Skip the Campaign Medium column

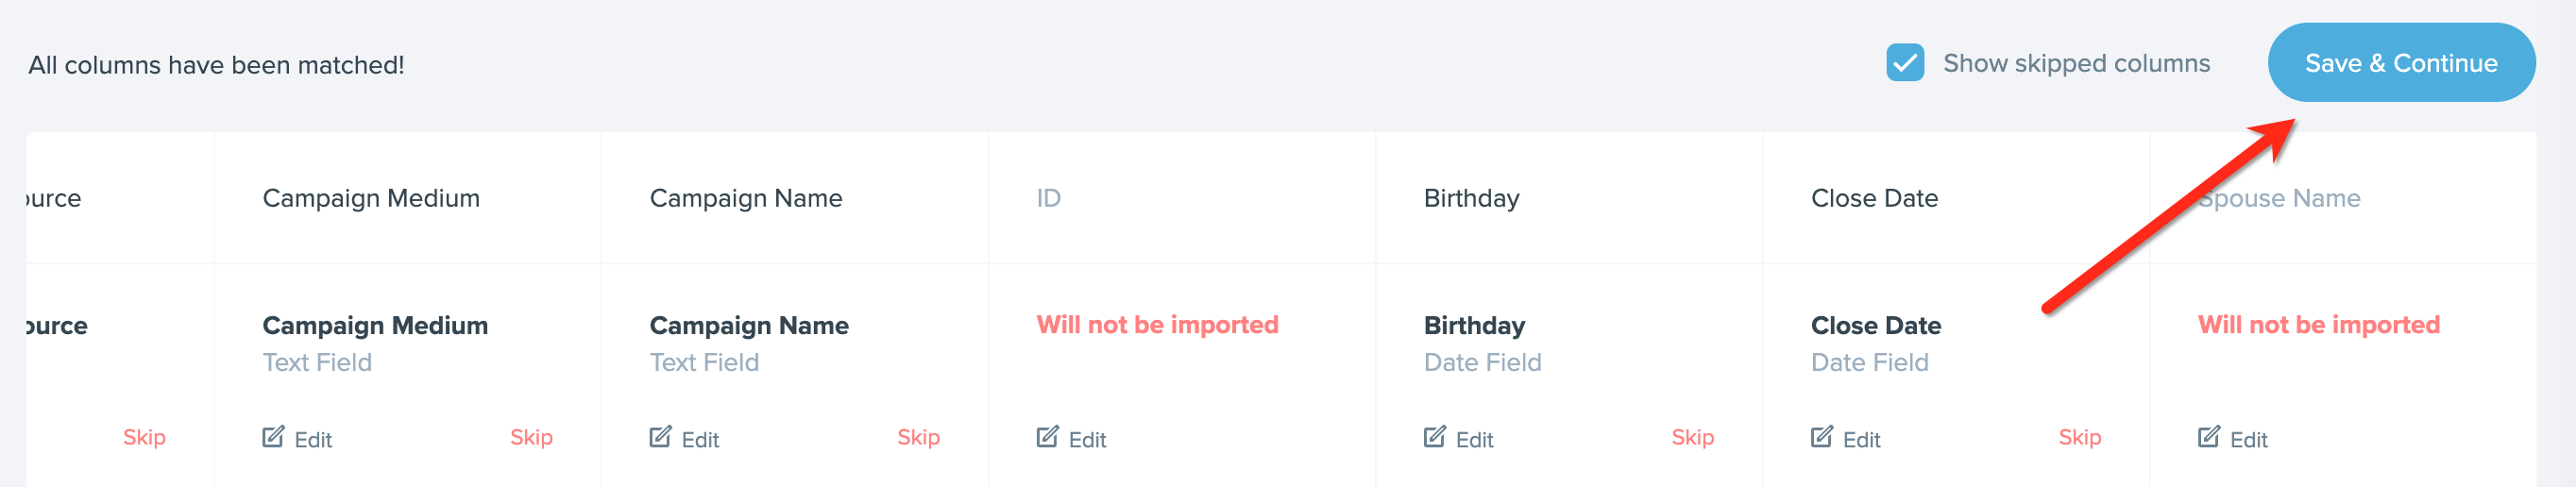531,437
